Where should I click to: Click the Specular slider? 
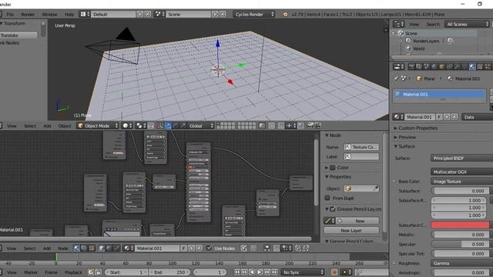461,244
